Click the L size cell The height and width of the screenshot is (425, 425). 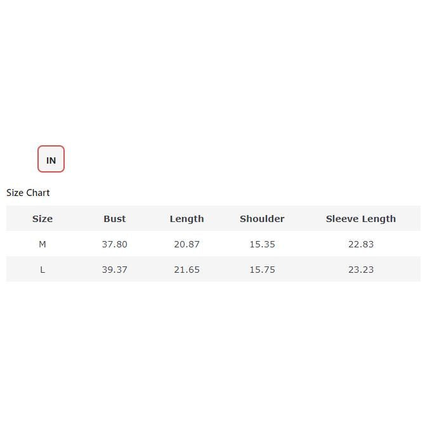[43, 270]
